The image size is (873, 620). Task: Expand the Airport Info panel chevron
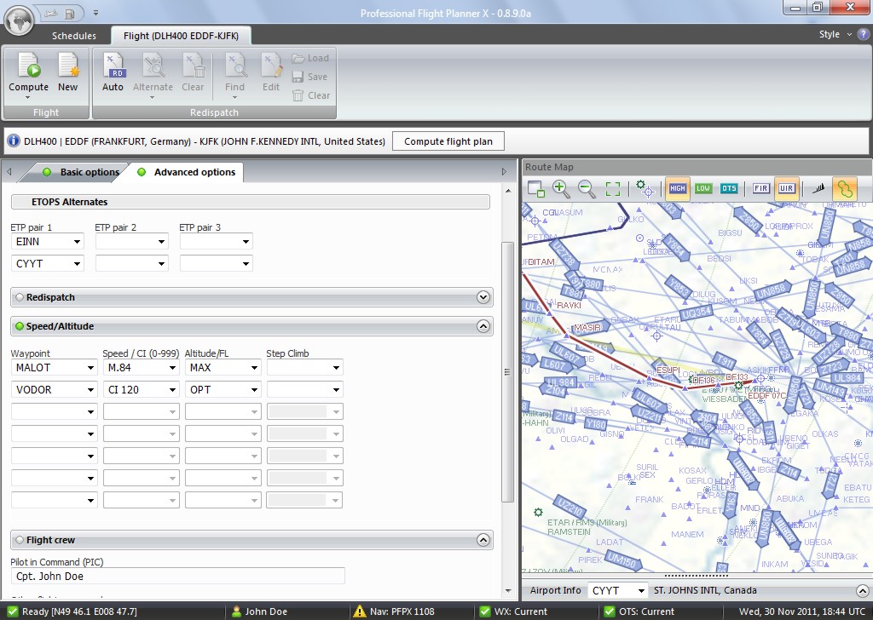(863, 590)
